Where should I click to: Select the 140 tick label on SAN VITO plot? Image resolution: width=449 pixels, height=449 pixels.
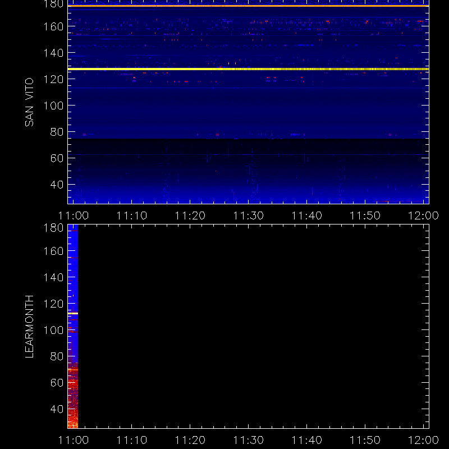[53, 53]
